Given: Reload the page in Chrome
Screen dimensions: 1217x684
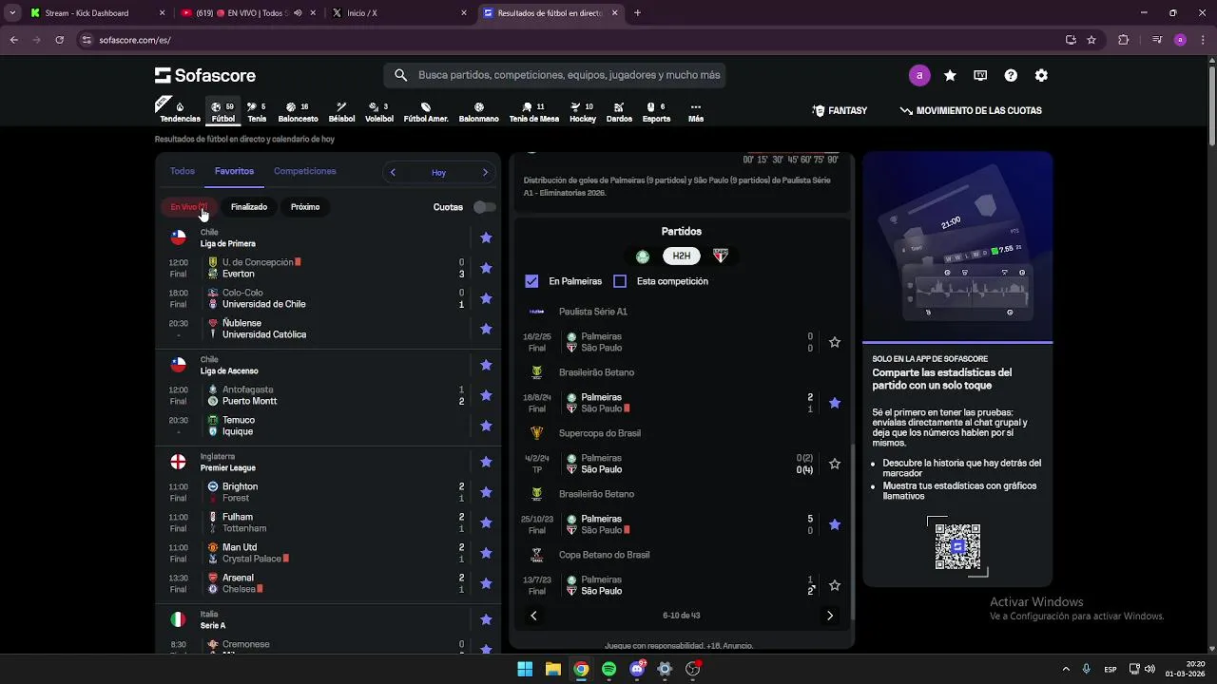Looking at the screenshot, I should 59,40.
